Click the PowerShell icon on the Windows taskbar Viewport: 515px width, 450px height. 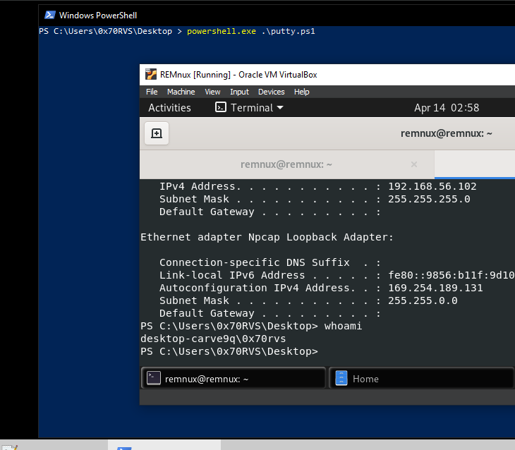[124, 448]
